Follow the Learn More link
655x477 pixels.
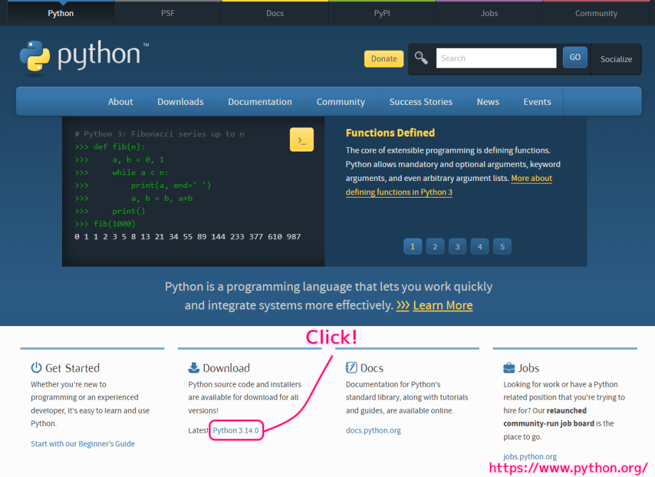pos(442,305)
